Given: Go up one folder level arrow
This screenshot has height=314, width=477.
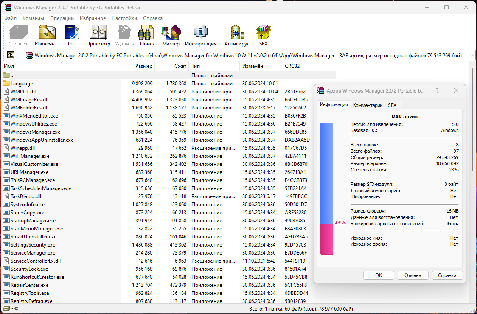Looking at the screenshot, I should 11,55.
